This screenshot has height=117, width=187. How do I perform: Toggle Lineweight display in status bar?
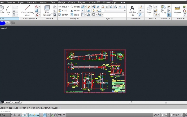(41, 115)
